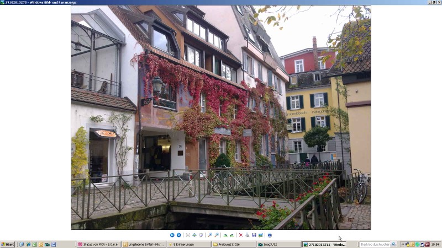
Task: Go to the previous picture
Action: tap(172, 235)
